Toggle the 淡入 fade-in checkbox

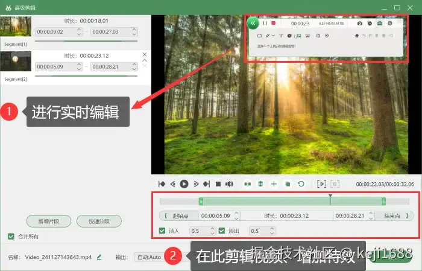click(162, 231)
